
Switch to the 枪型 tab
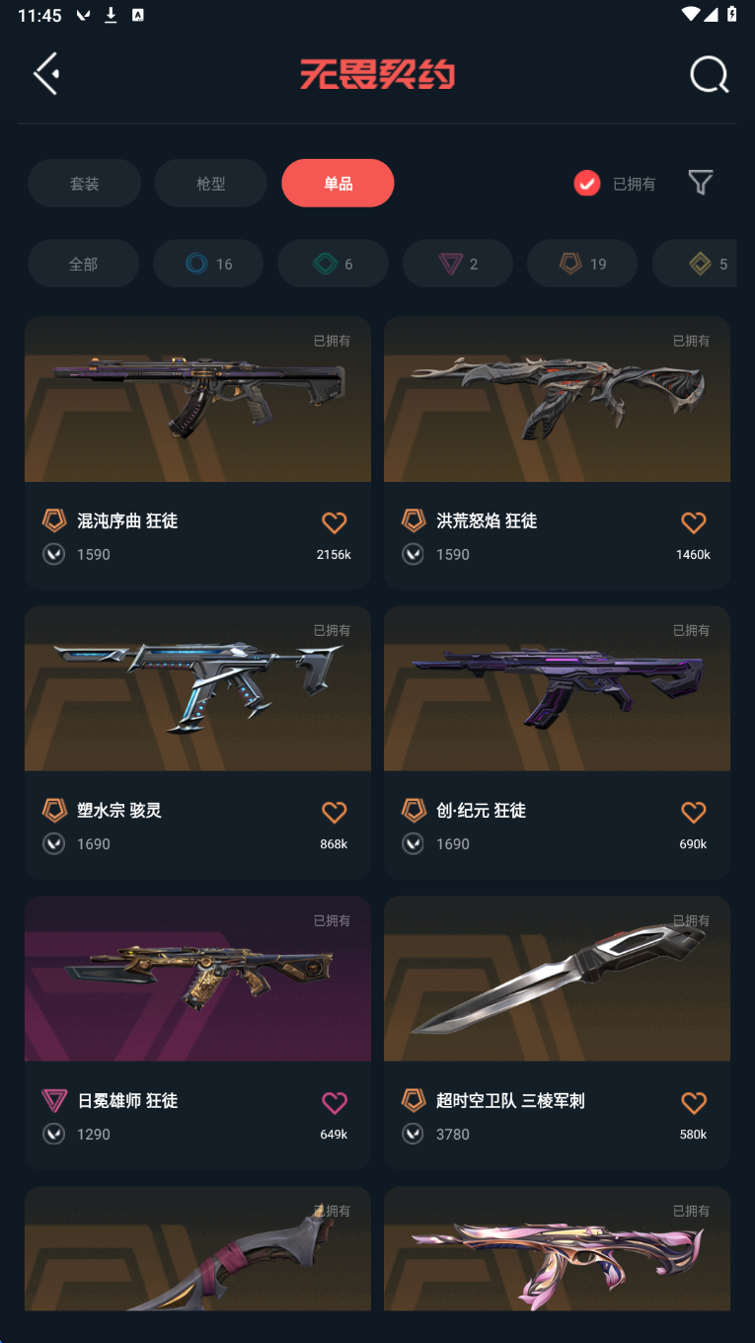(x=210, y=183)
